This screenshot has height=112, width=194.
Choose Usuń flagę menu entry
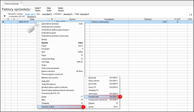point(61,62)
